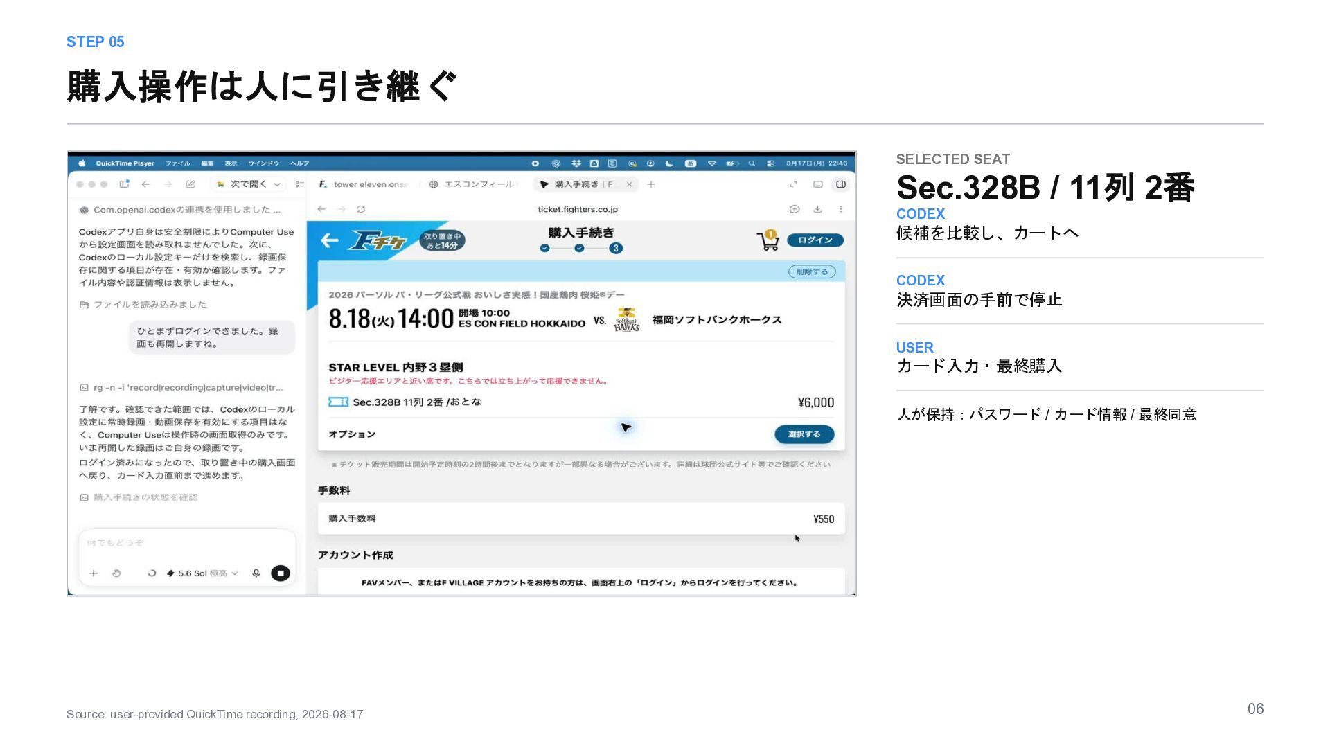Go back using the Codex header back arrow
1330x748 pixels.
145,184
